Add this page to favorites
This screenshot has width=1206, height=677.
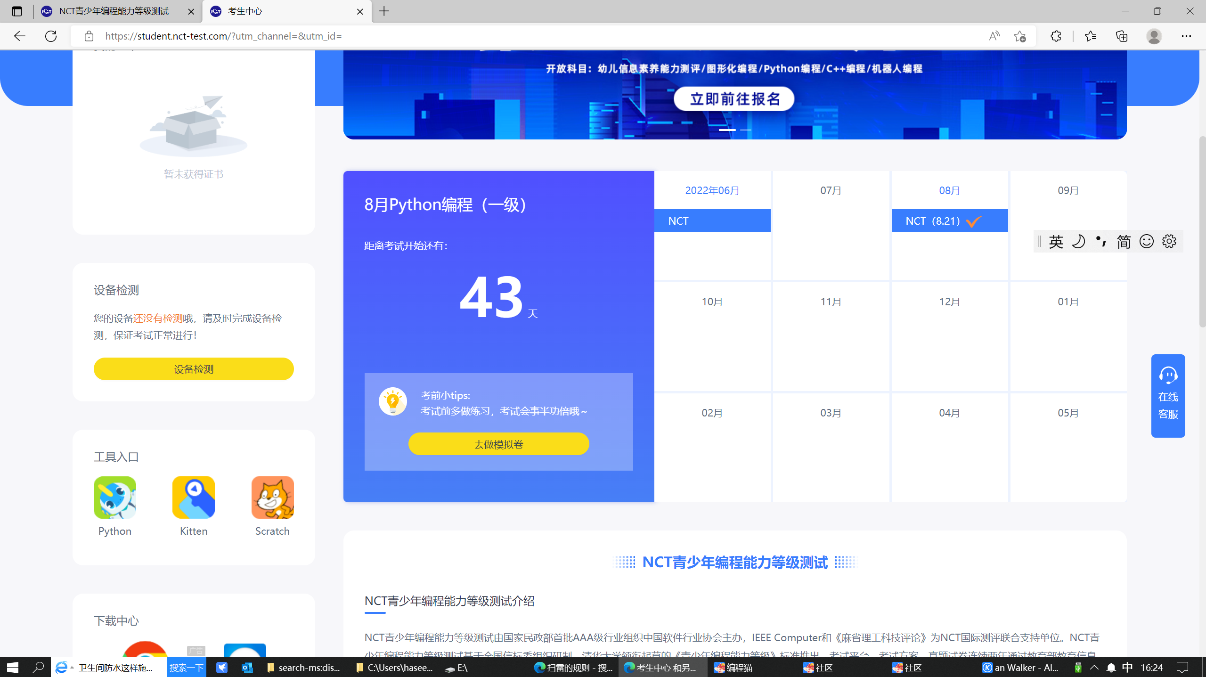click(x=1020, y=36)
